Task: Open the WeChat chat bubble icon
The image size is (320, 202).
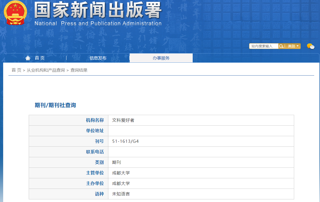Action: point(311,46)
